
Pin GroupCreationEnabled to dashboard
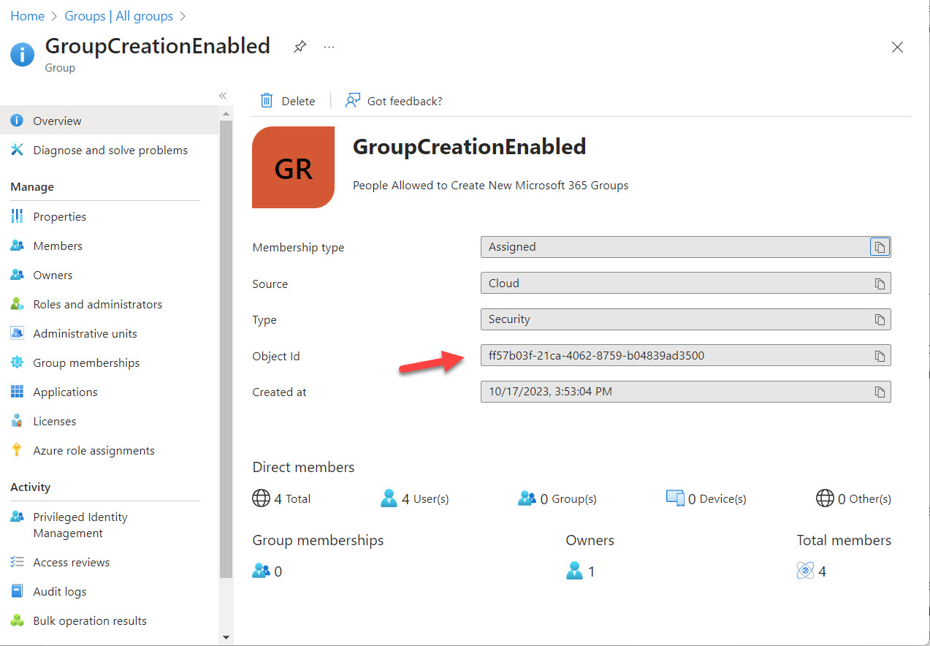(300, 47)
